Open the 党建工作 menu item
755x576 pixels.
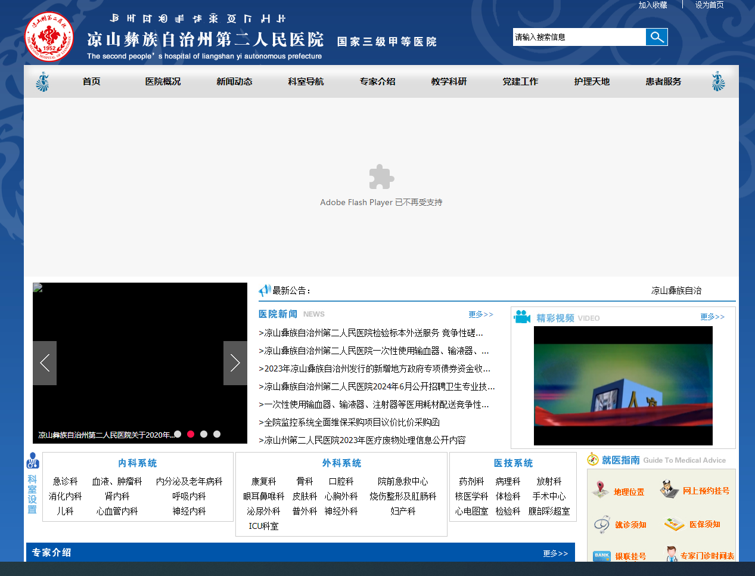click(x=520, y=82)
